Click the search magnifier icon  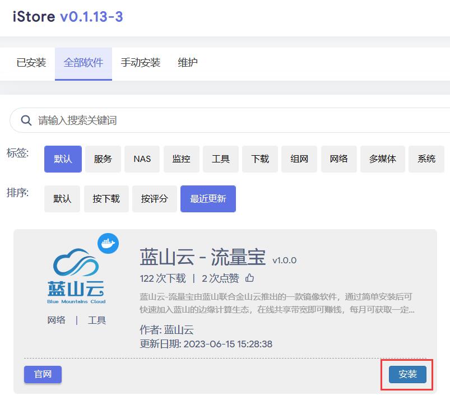coord(26,120)
